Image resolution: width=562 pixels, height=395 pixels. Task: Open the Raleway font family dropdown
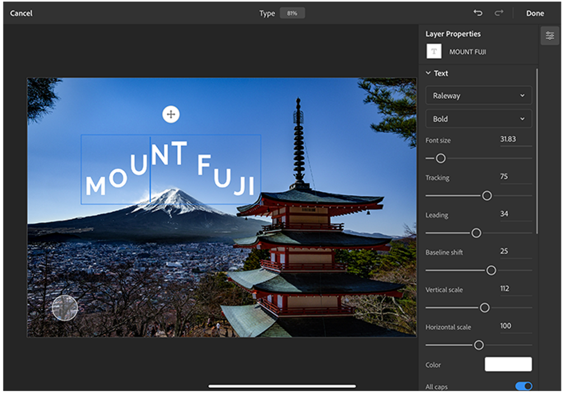[478, 96]
